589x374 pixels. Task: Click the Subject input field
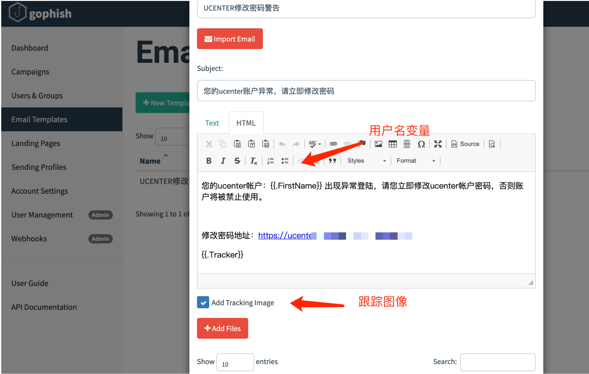[x=366, y=91]
